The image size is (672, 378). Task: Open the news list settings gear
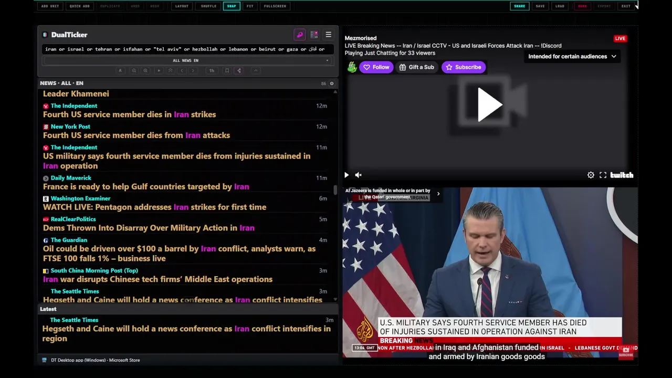coord(331,83)
